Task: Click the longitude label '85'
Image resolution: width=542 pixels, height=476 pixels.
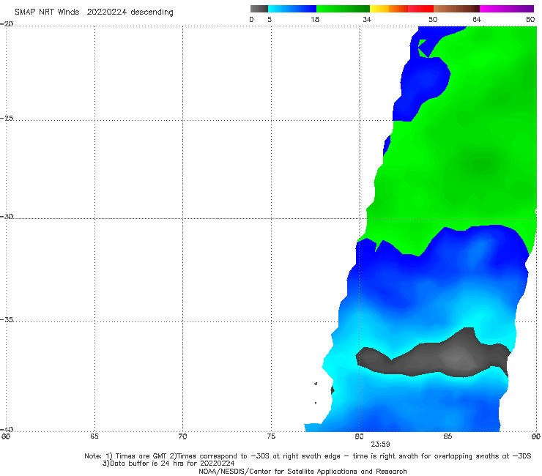Action: [x=448, y=436]
